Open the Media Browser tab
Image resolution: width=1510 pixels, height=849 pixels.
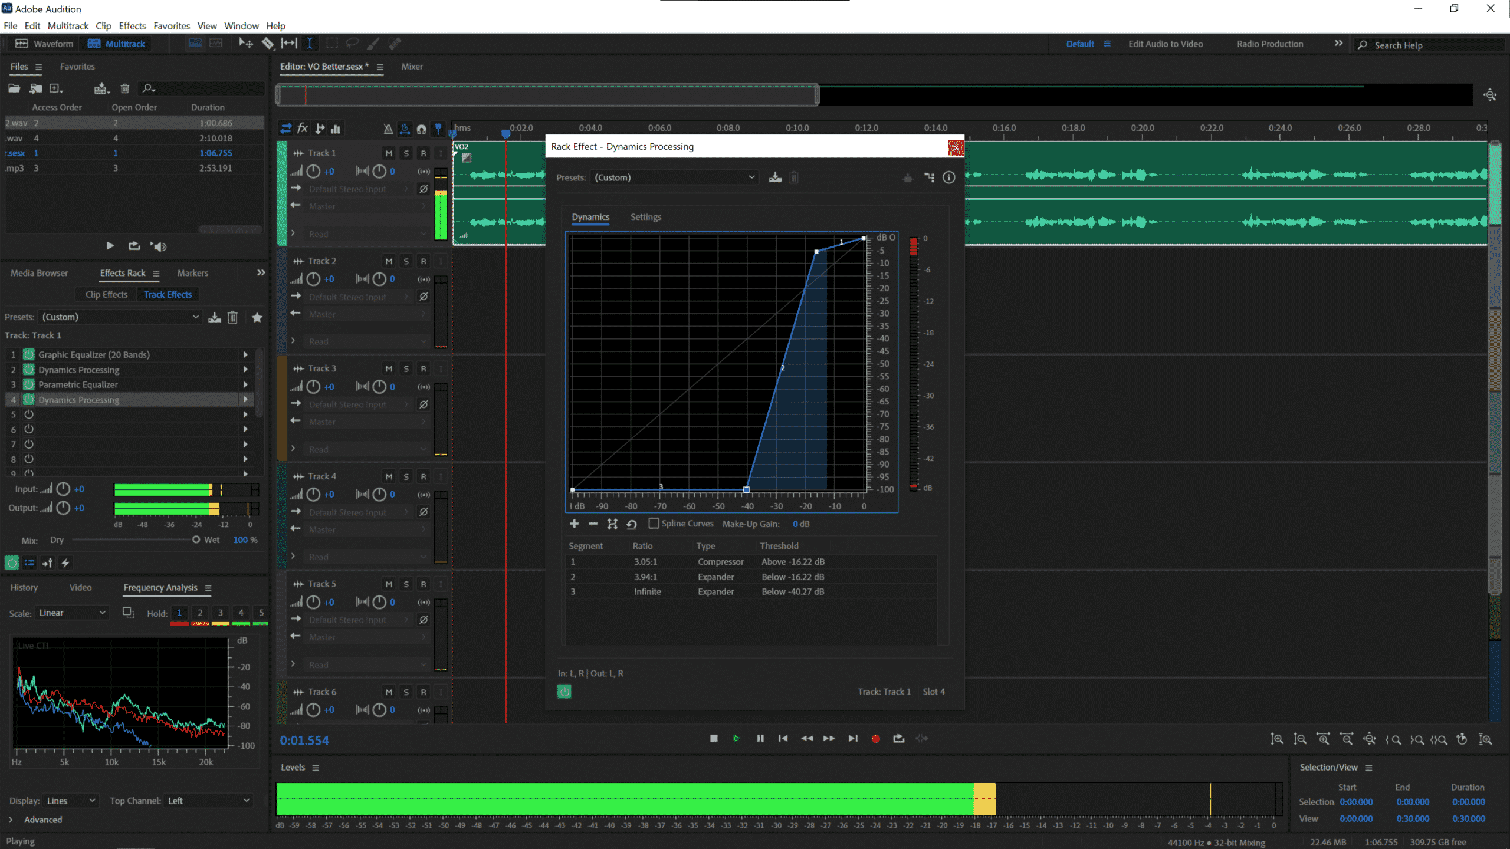point(39,273)
